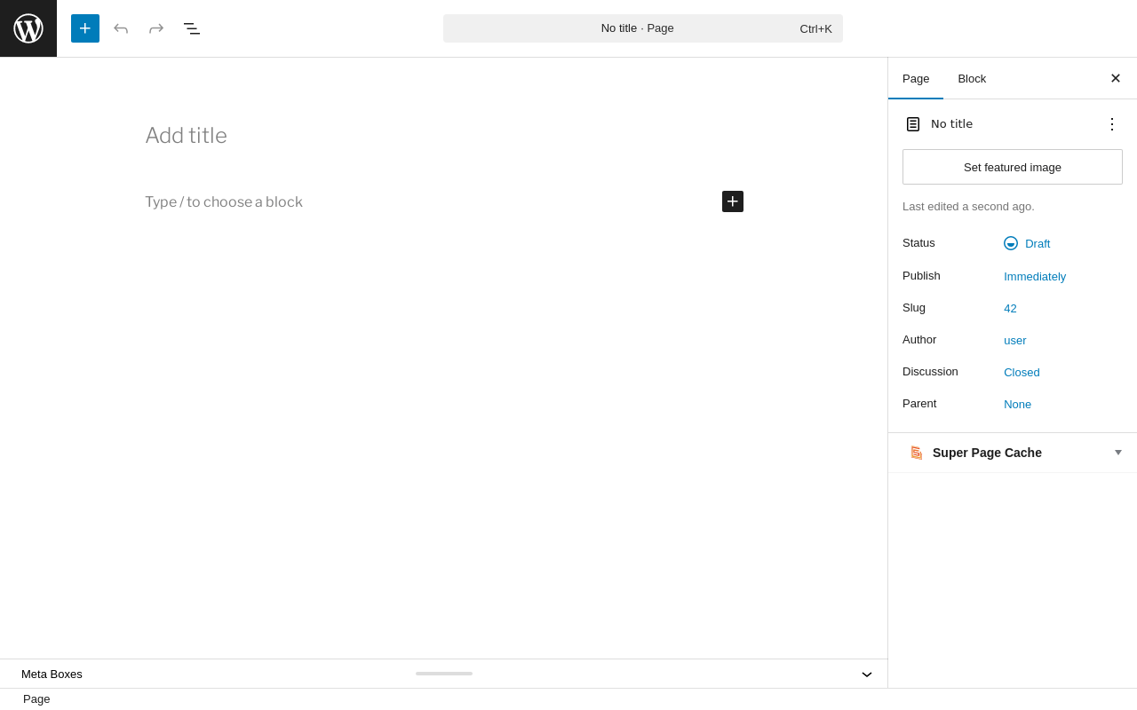Collapse the Meta Boxes chevron
1137x710 pixels.
pyautogui.click(x=867, y=674)
